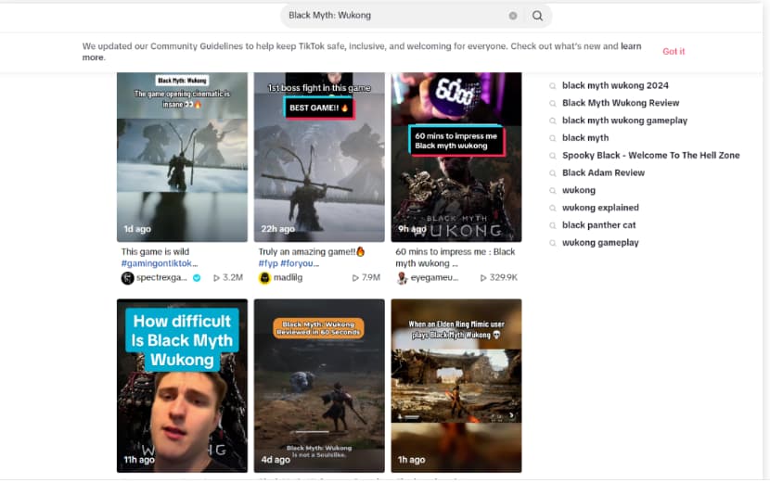Open the '1st boss fight in this game' video
The image size is (770, 483).
pyautogui.click(x=319, y=157)
